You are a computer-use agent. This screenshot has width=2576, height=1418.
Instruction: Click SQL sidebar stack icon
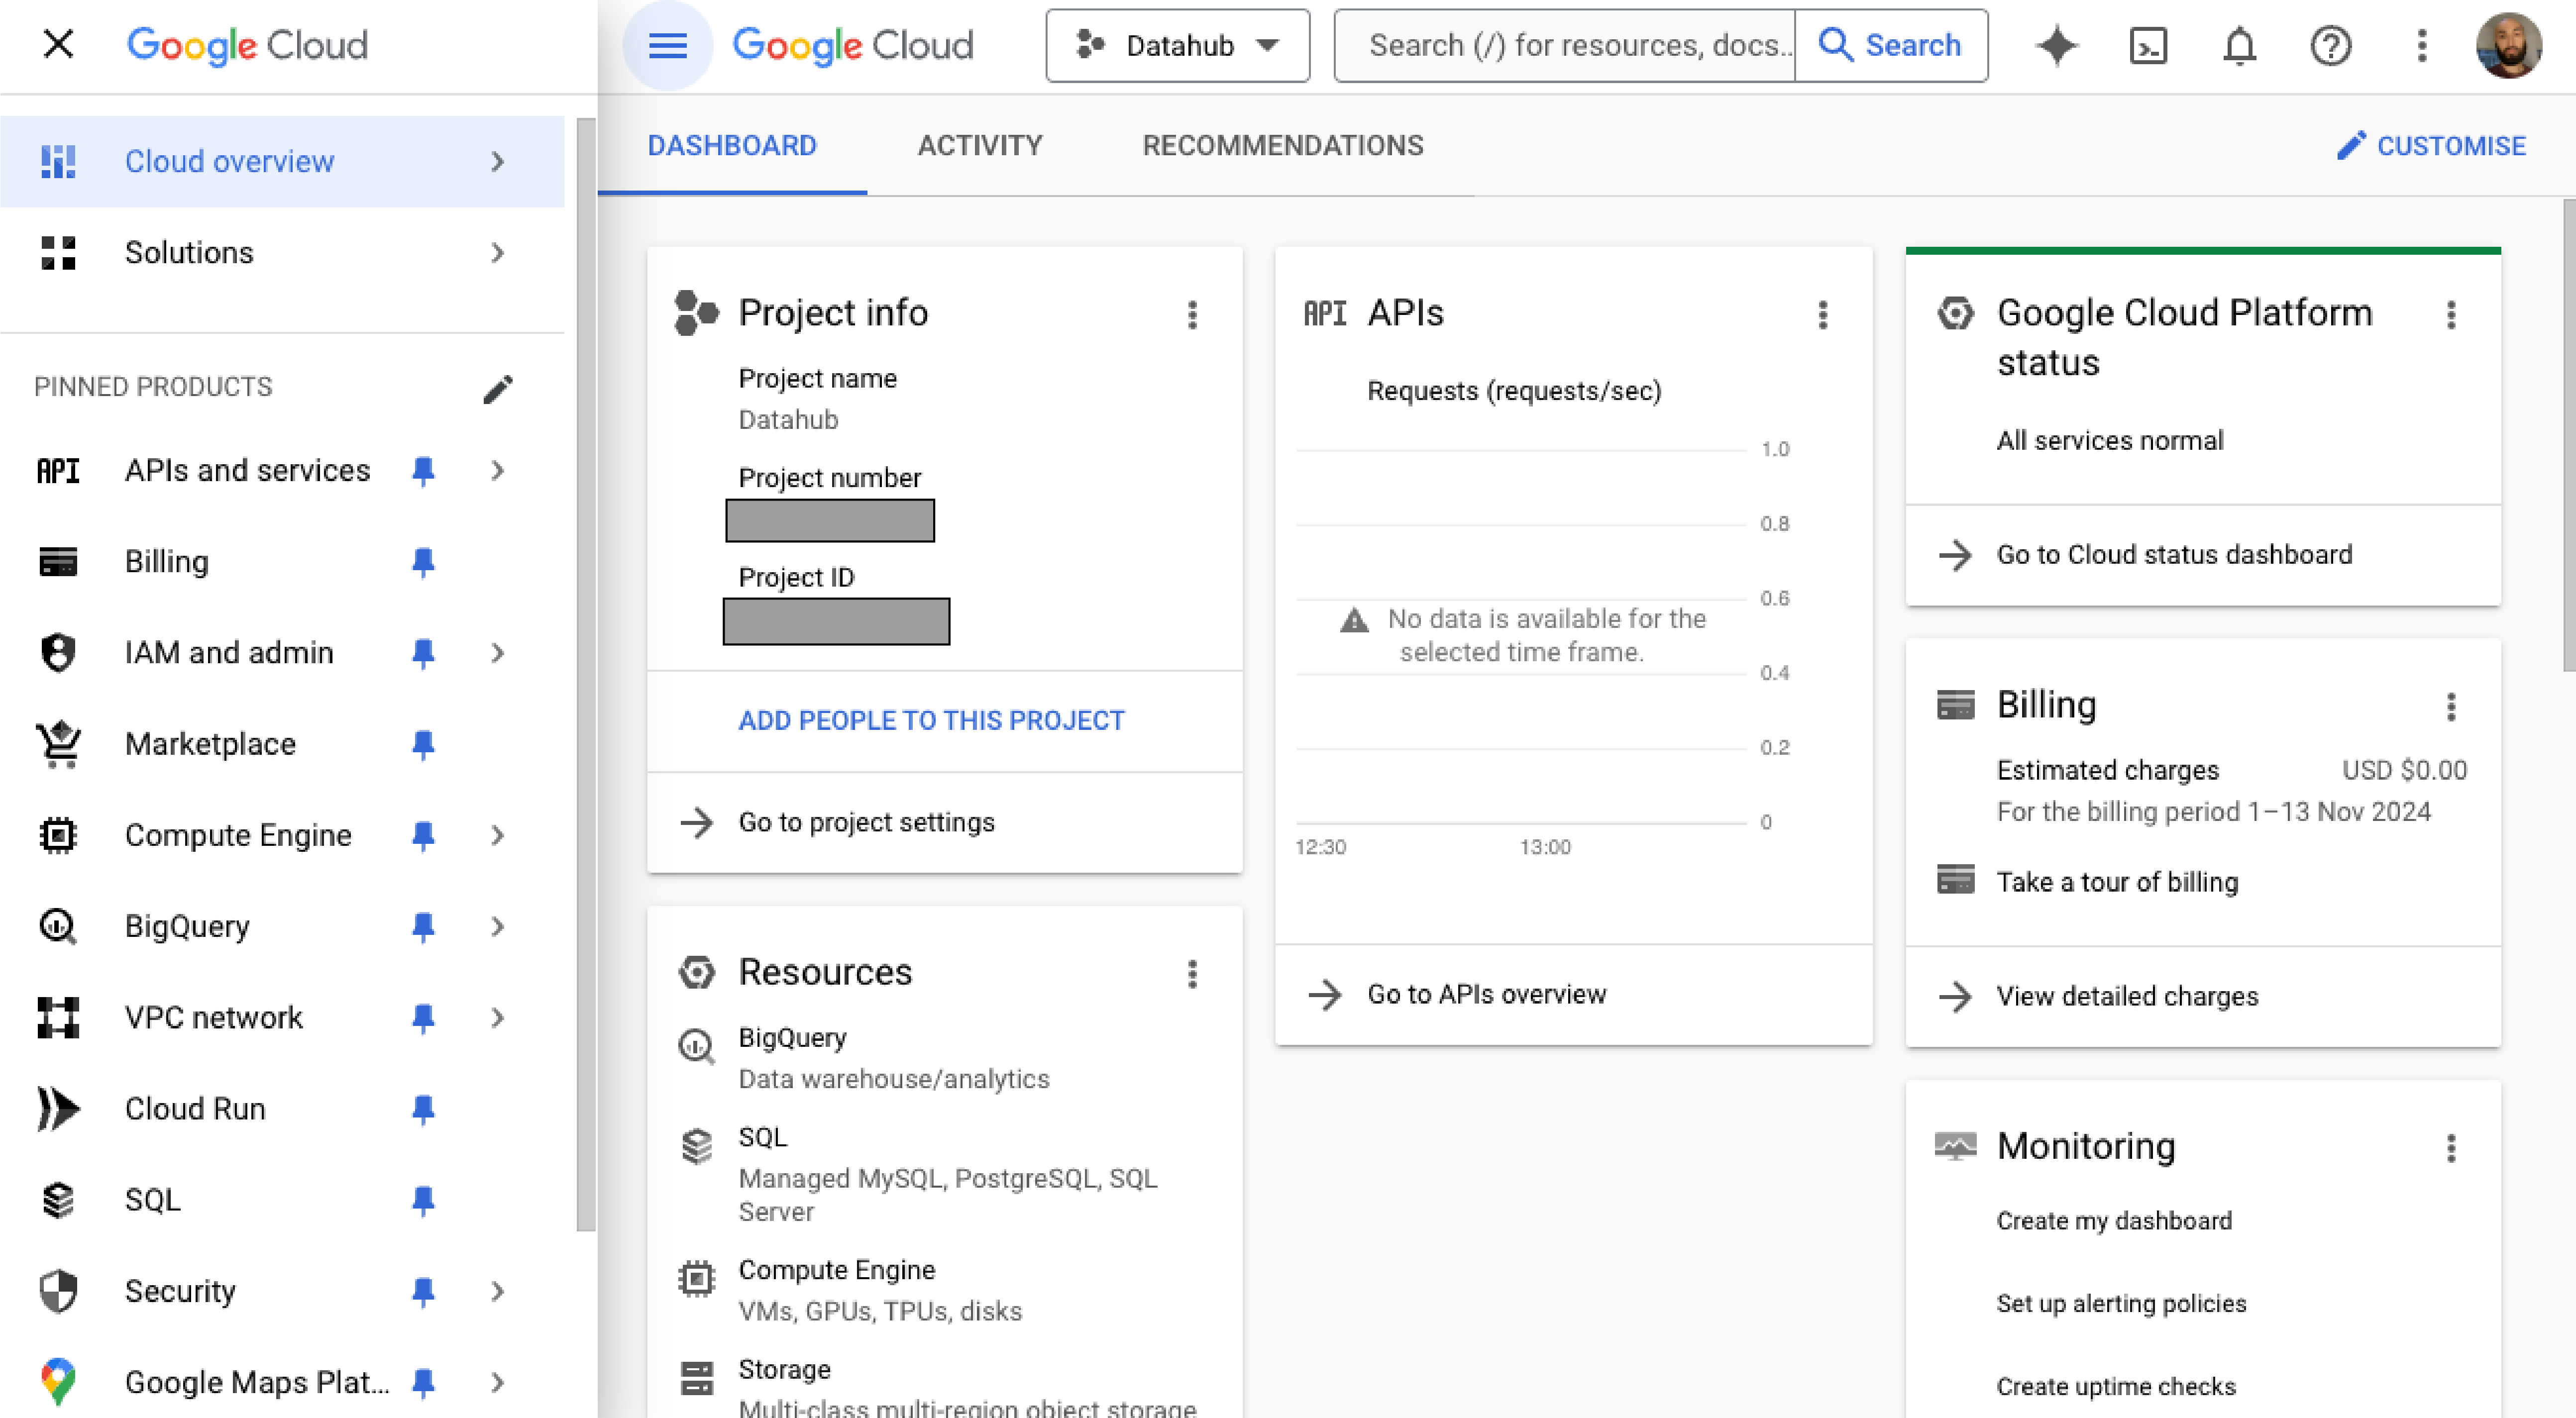[x=58, y=1200]
